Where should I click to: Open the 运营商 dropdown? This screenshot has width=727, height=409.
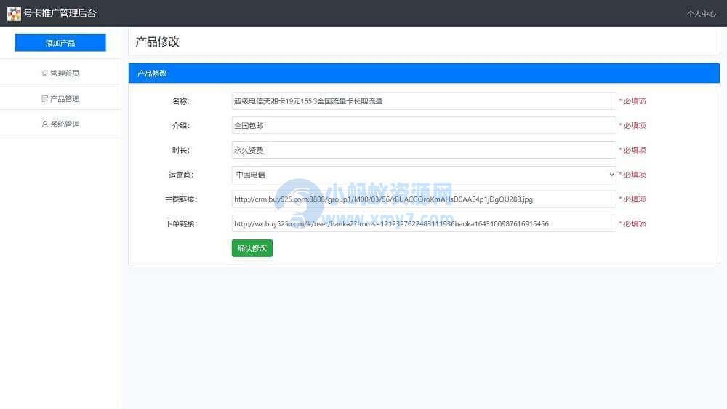click(424, 175)
